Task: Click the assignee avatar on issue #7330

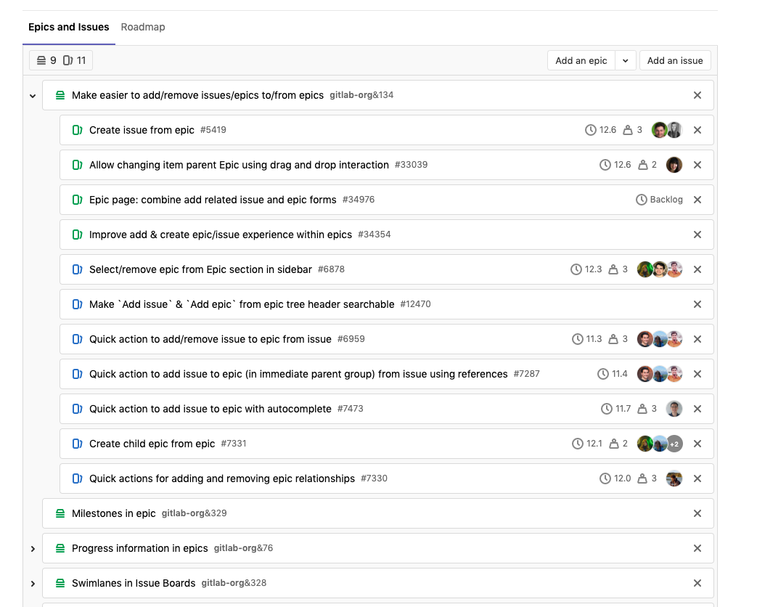Action: click(x=674, y=478)
